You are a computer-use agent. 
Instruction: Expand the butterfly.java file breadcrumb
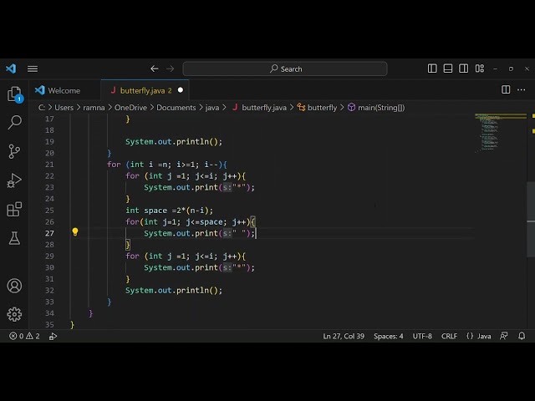pos(259,108)
